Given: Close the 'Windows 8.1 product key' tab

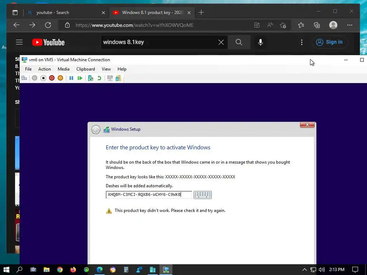Looking at the screenshot, I should point(189,13).
